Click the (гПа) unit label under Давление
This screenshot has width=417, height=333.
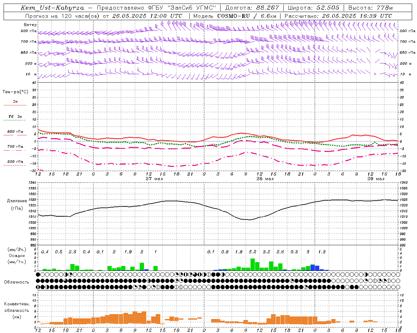click(17, 208)
